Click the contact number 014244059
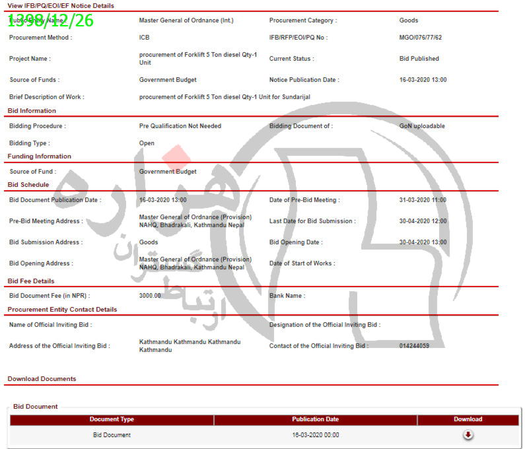 pos(414,346)
